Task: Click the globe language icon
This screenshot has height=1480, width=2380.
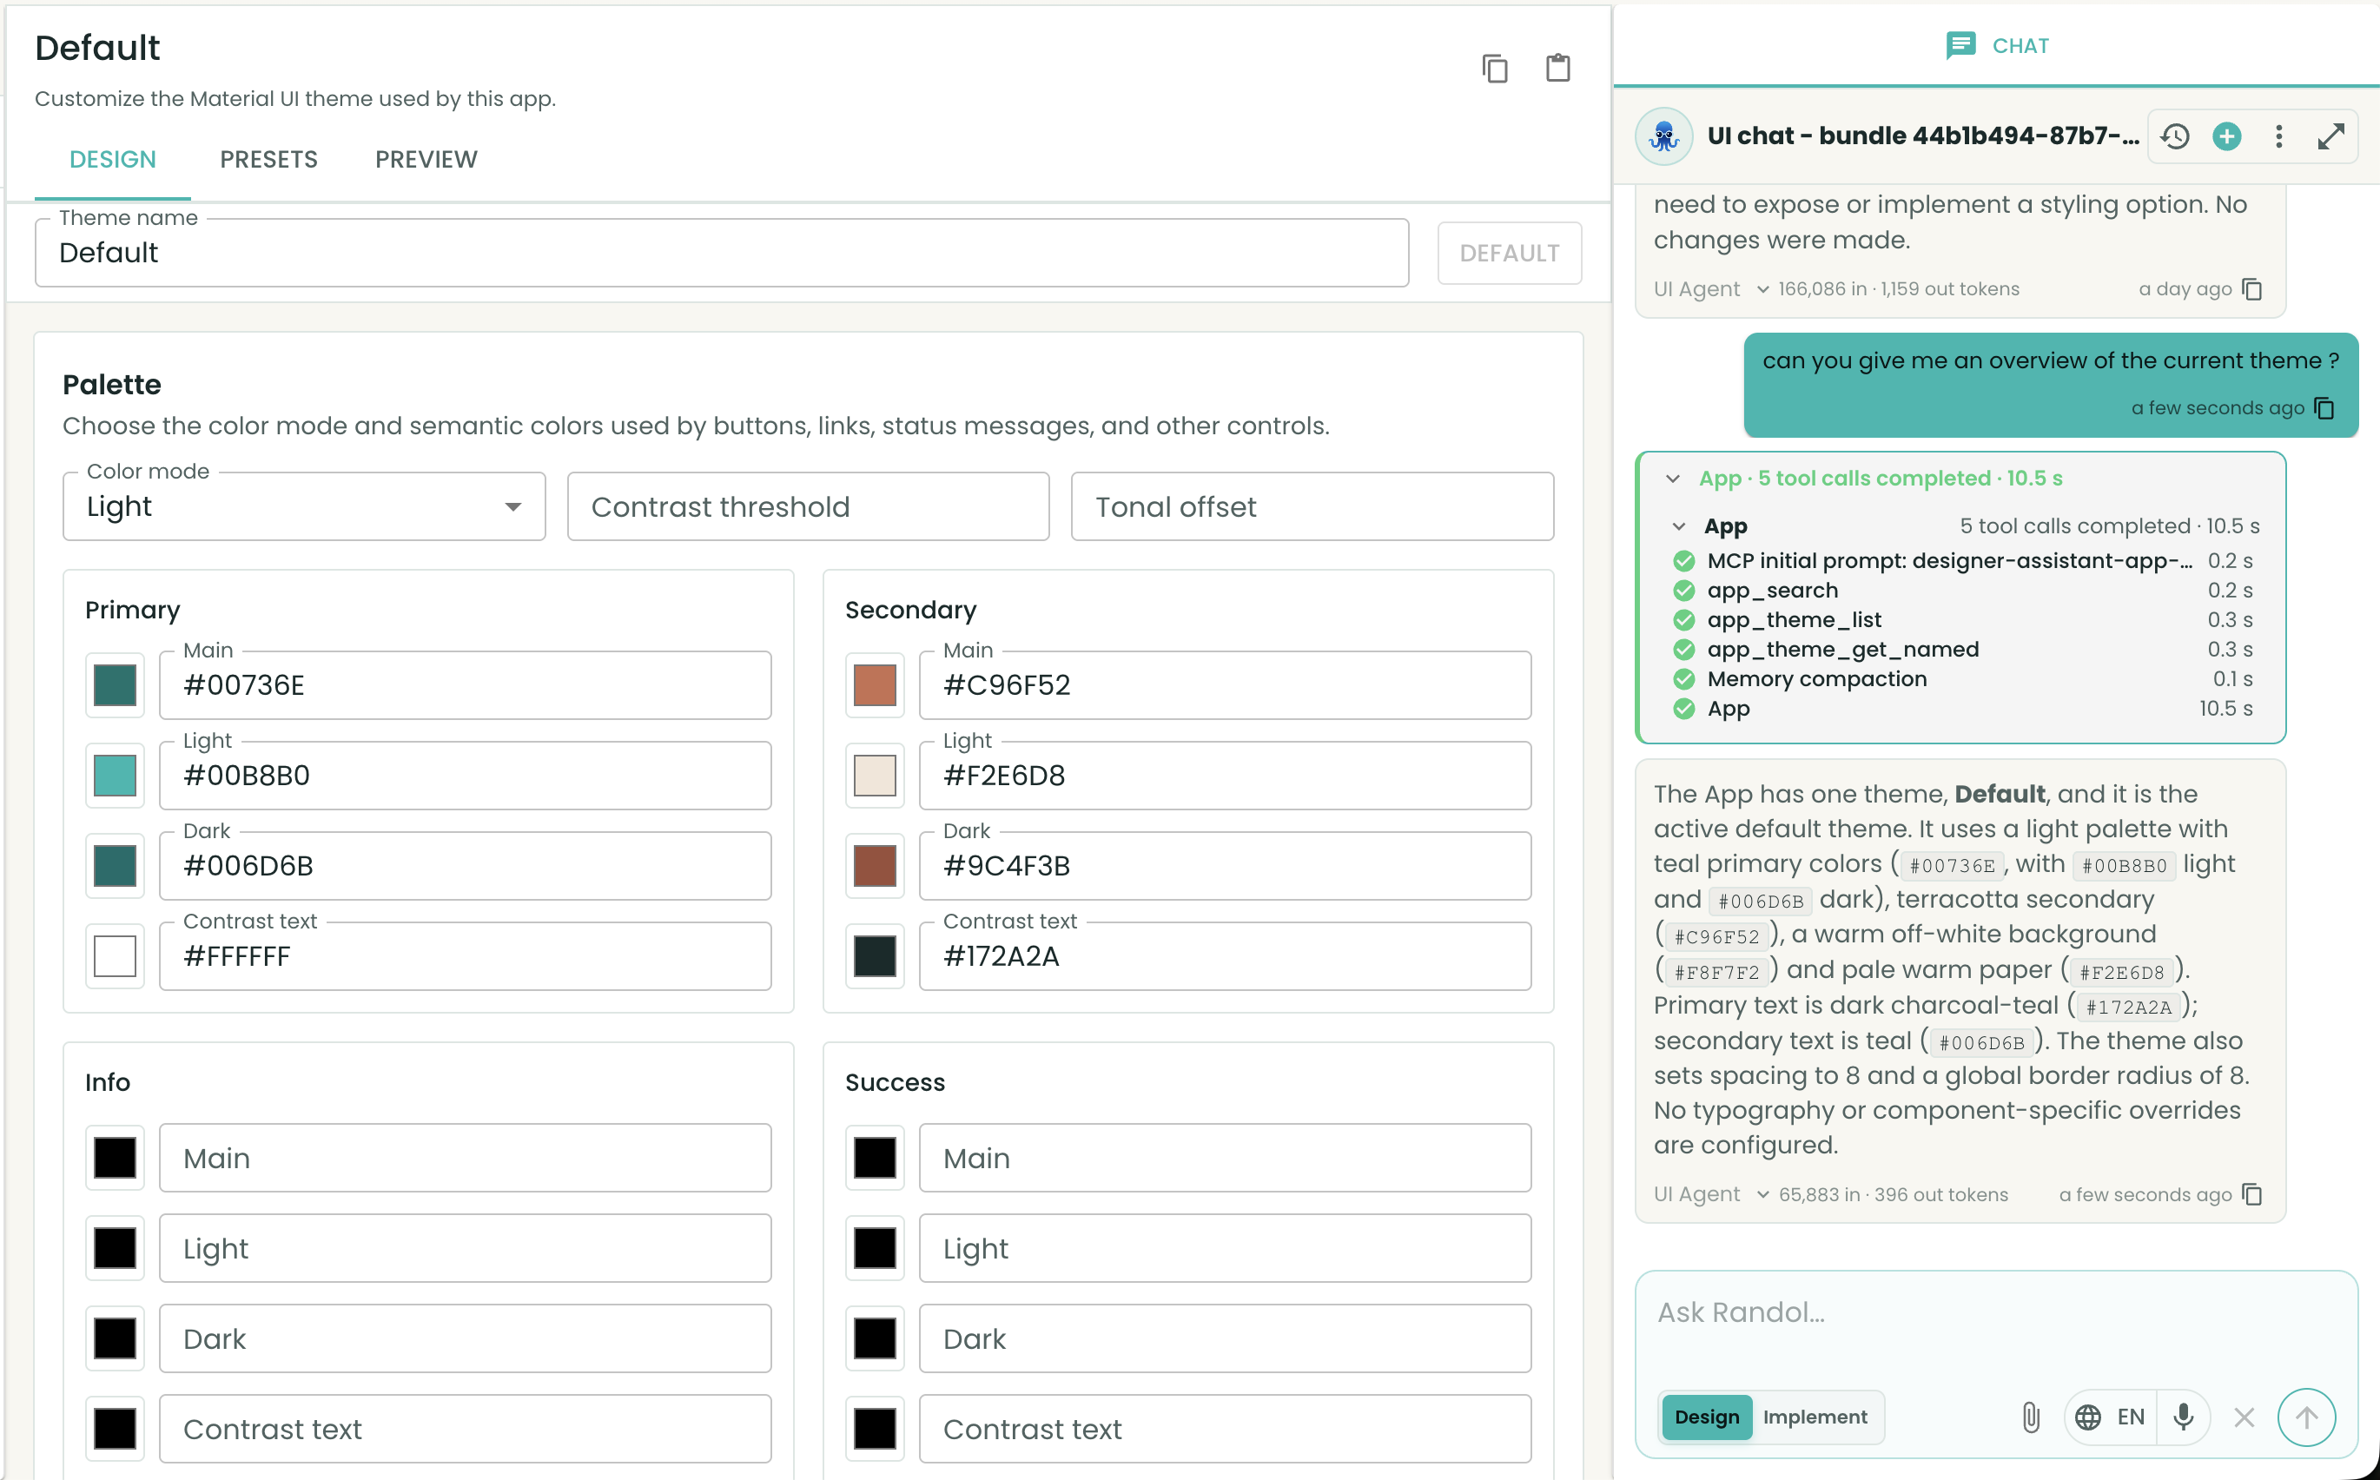Action: (2087, 1417)
